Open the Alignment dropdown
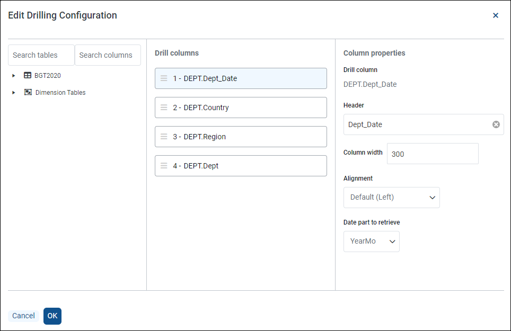Screen dimensions: 511x331 391,198
